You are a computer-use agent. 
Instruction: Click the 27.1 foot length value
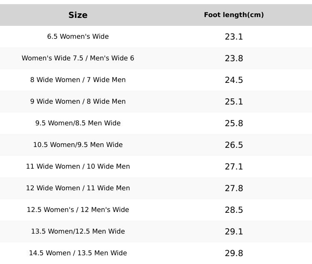tap(234, 167)
